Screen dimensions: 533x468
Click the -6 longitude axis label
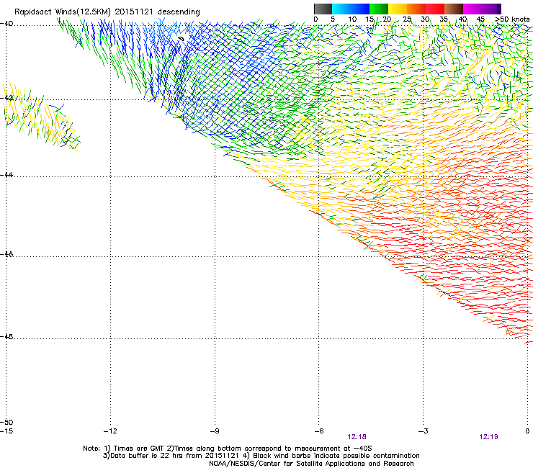click(319, 431)
